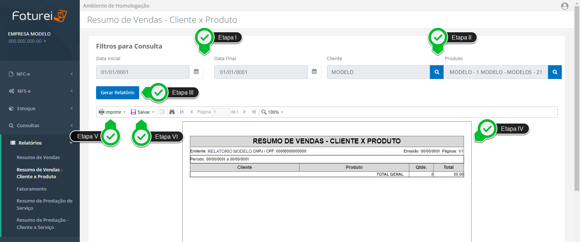Search for a Cliente with magnifier button

pos(437,72)
